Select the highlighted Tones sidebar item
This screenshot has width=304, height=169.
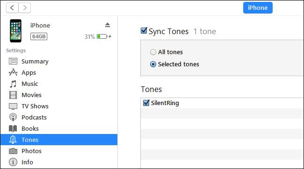[x=59, y=140]
